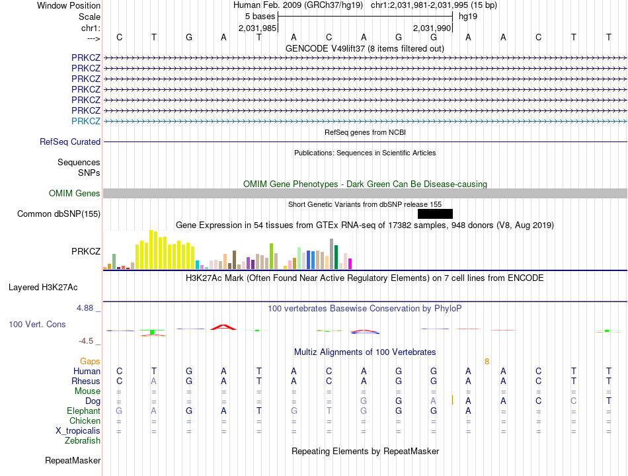Image resolution: width=628 pixels, height=476 pixels.
Task: Open 'Repeating Elements by RepeatMasker' title
Action: (366, 452)
